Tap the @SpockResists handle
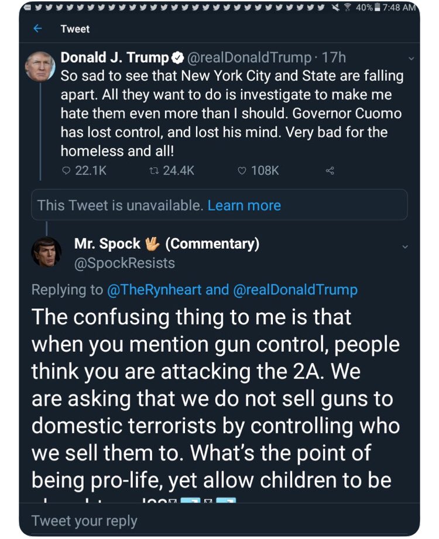The image size is (439, 539). point(124,263)
